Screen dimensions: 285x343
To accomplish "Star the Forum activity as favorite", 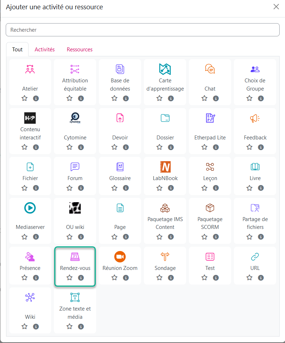I will (x=70, y=188).
